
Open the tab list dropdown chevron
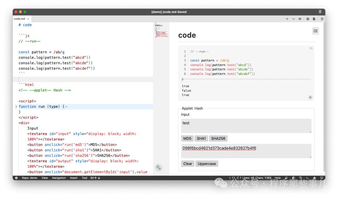click(293, 19)
